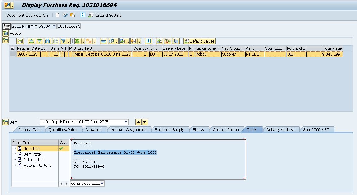Screen dimensions: 357x195
Task: Click the Total Value cell 9,841,199
Action: coord(324,54)
